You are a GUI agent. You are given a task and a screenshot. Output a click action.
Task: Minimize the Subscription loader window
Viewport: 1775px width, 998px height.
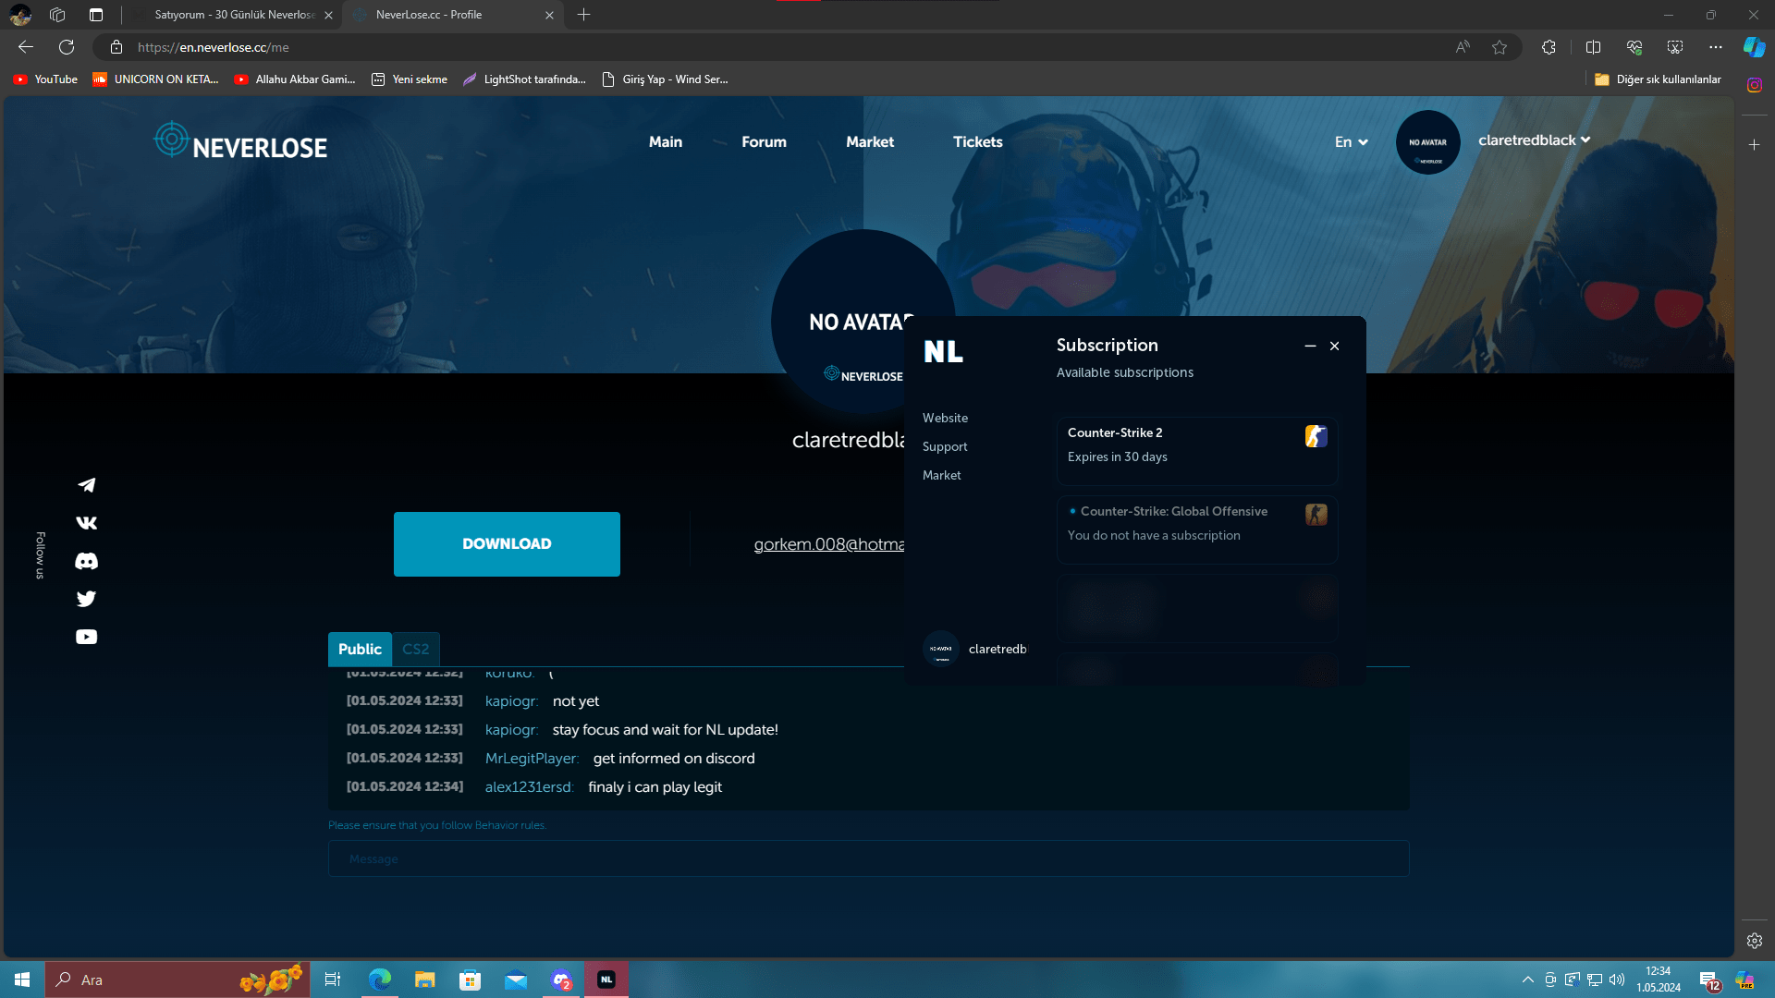tap(1310, 346)
